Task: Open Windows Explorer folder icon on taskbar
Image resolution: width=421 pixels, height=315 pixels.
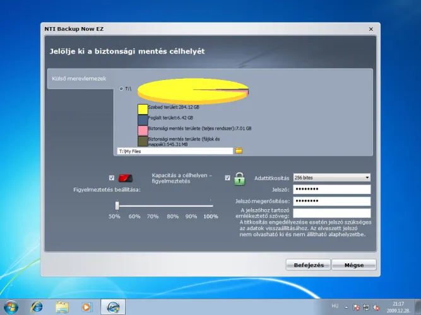Action: point(62,307)
